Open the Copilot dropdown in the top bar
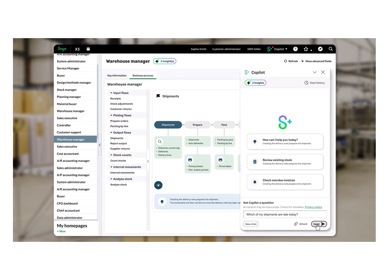The image size is (388, 280). [x=287, y=49]
